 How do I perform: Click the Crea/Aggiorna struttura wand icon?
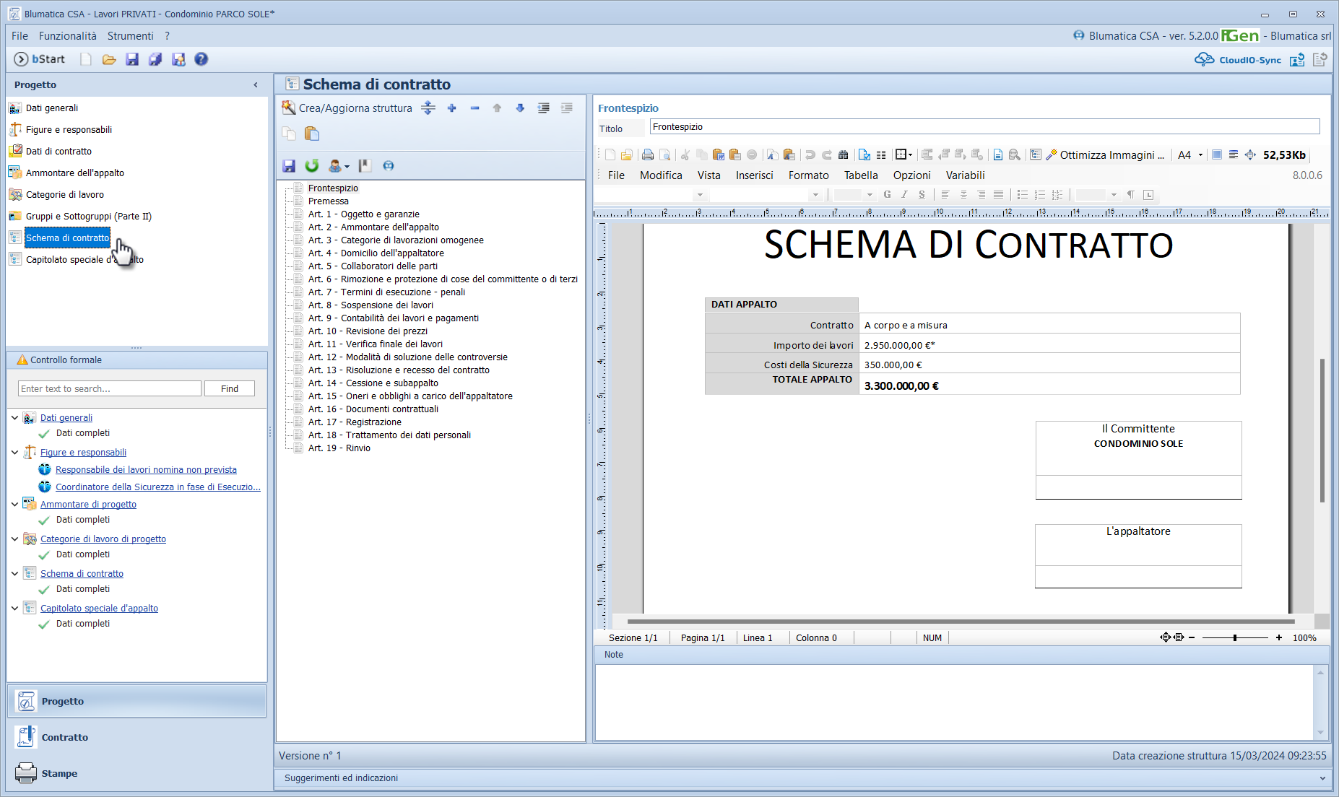[x=289, y=108]
